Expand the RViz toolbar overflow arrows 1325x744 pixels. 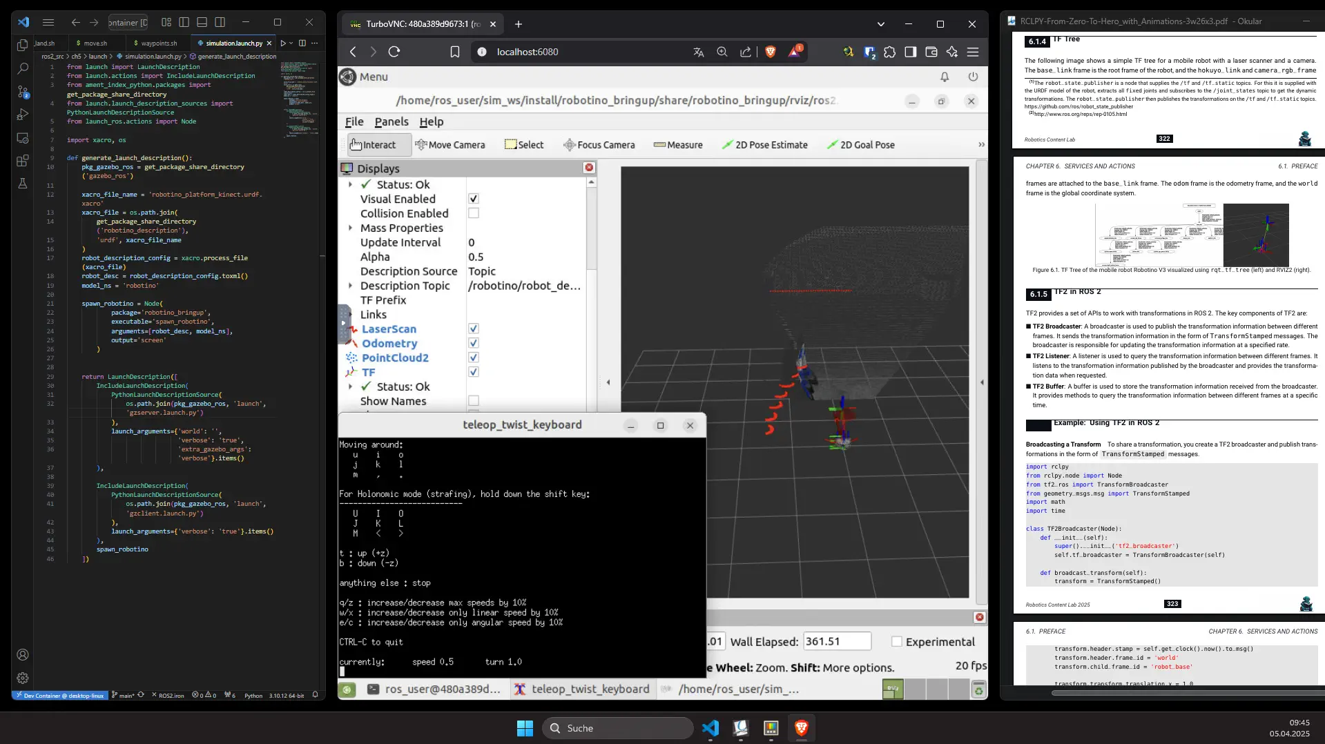(x=981, y=145)
